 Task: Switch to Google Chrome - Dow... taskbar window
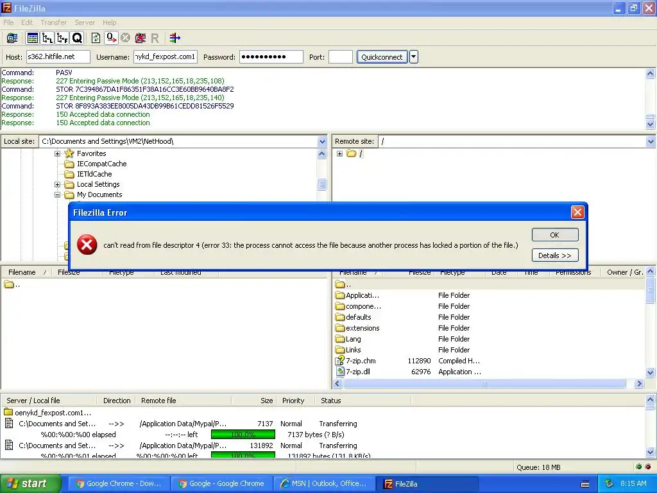(x=119, y=483)
